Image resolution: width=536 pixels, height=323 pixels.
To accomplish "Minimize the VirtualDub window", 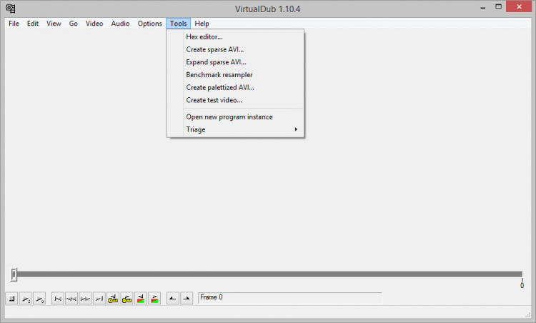I will [482, 8].
